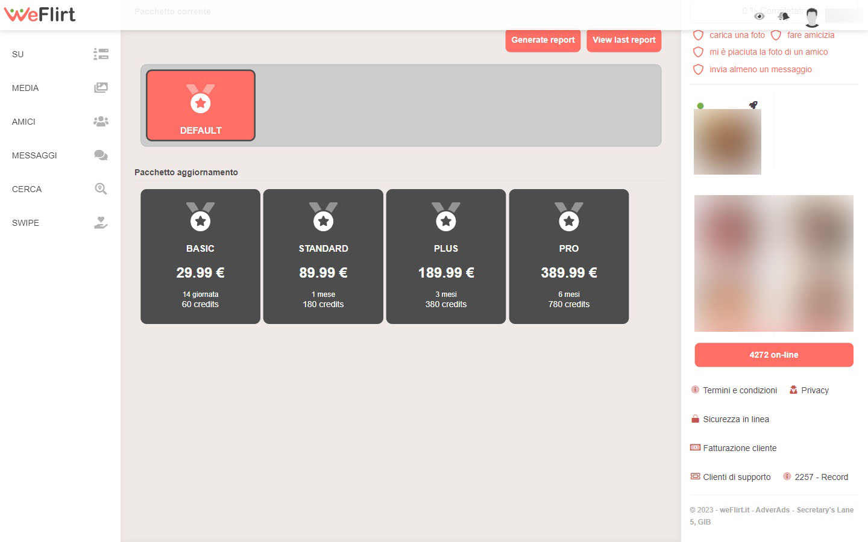Open Clienti di supporto link
868x542 pixels.
(737, 477)
